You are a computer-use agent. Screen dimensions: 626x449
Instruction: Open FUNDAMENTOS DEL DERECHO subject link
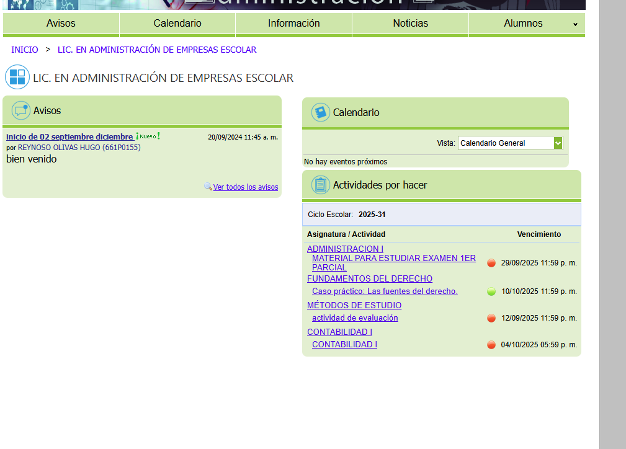click(x=370, y=278)
